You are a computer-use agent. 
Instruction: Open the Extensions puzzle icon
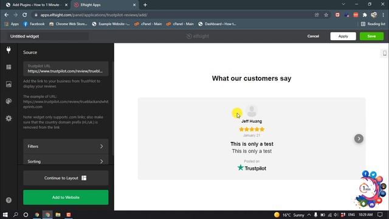point(365,15)
